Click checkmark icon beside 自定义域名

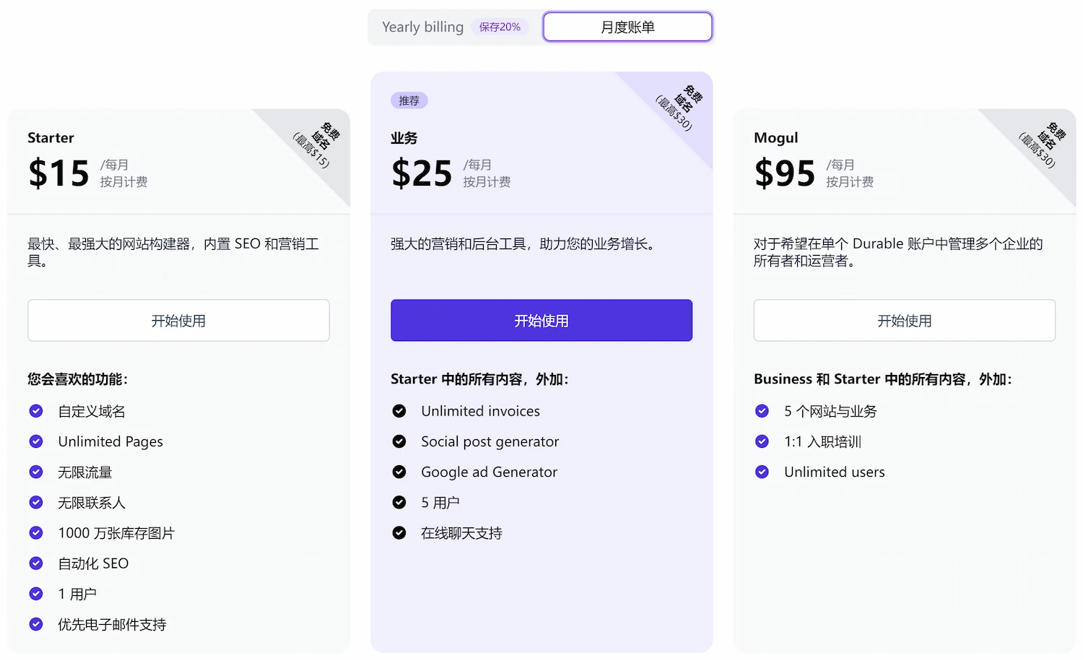(36, 411)
